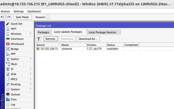Image resolution: width=174 pixels, height=109 pixels.
Task: Expand the IP submenu arrow
Action: click(31, 69)
